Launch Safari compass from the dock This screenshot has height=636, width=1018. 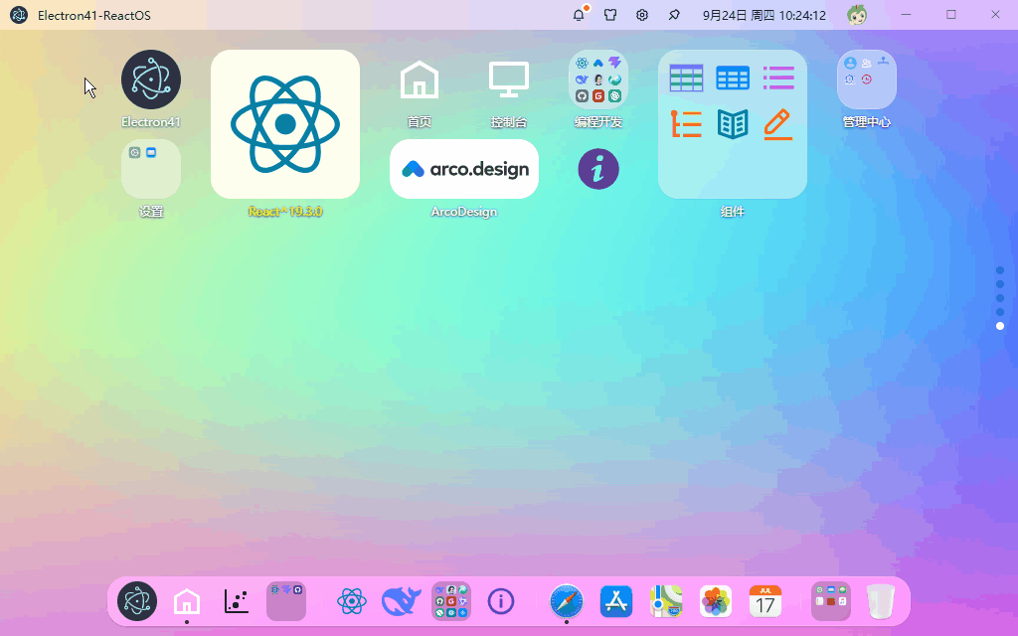(x=566, y=601)
